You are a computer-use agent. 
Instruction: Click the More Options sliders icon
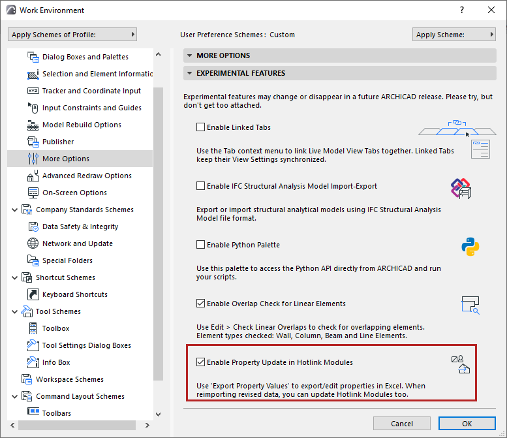33,159
